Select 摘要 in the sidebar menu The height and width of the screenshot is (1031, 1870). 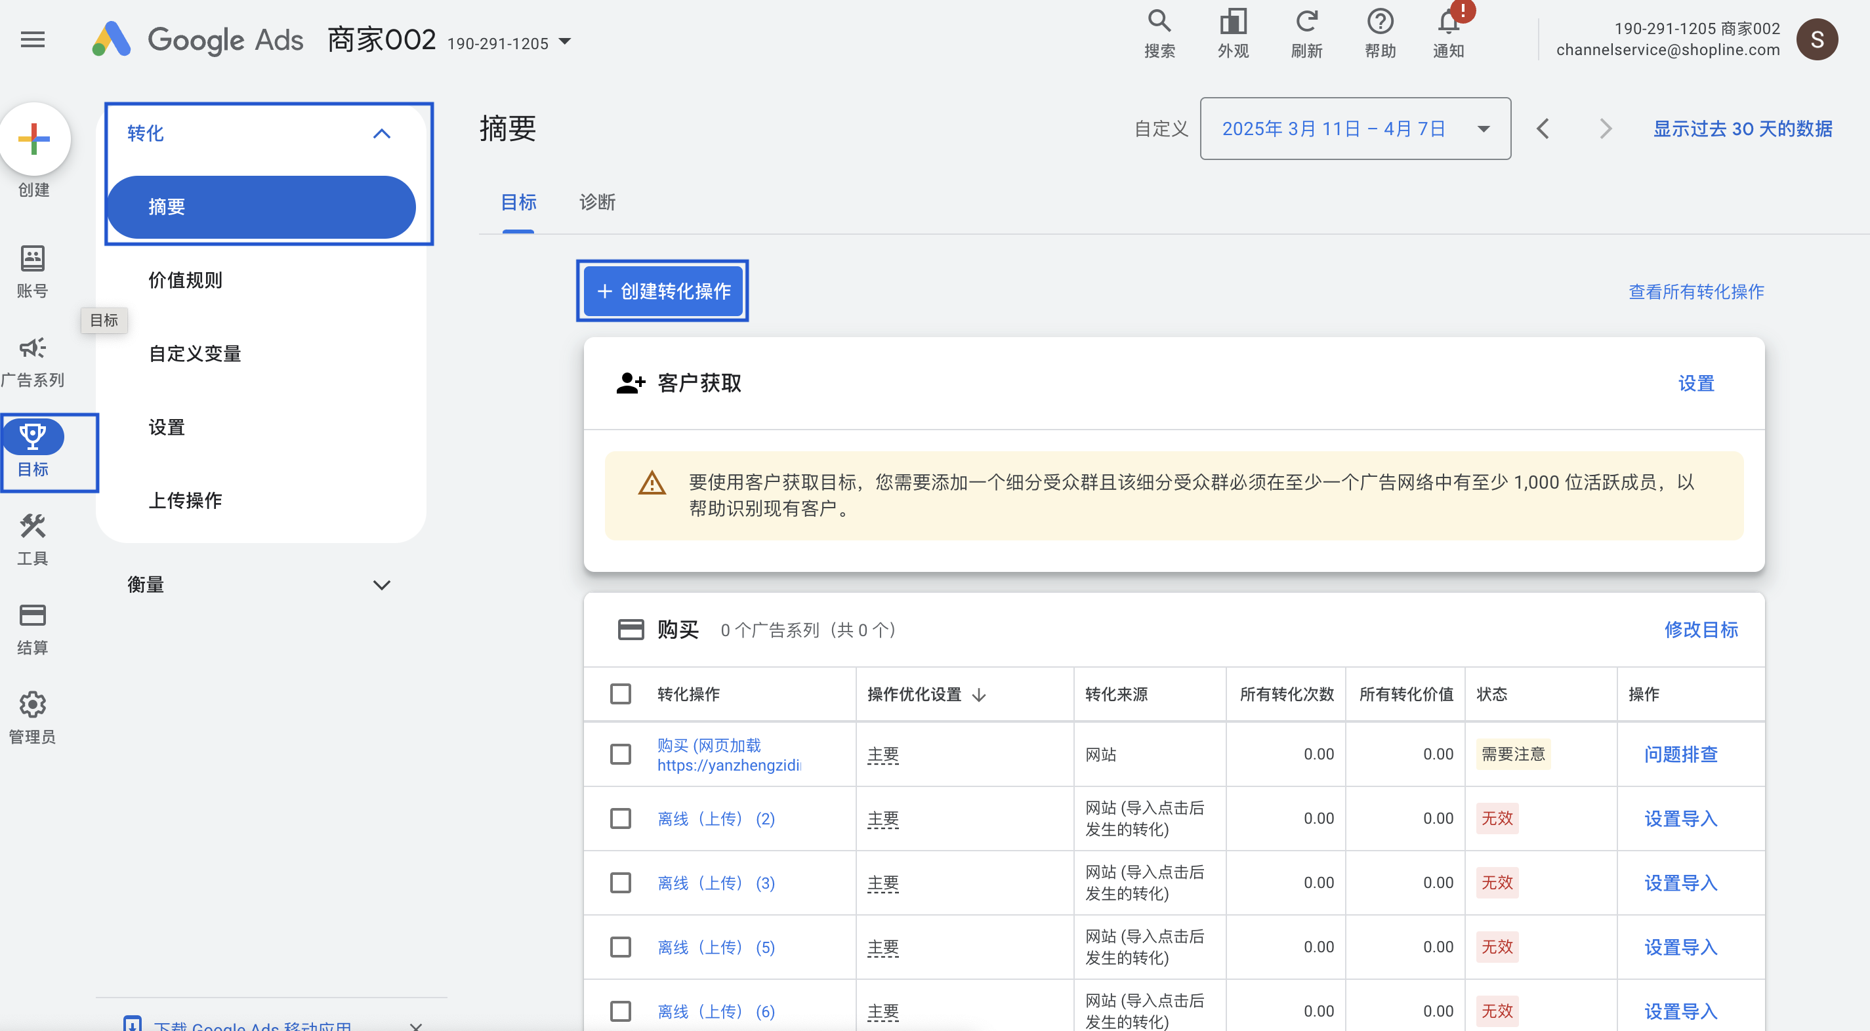261,207
